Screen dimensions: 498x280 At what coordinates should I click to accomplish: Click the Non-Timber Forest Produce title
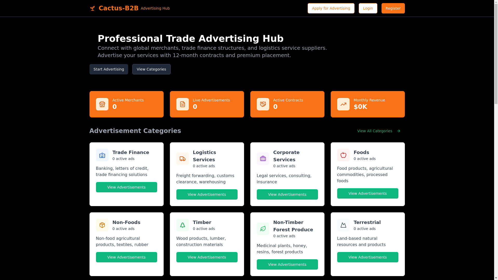tap(293, 226)
